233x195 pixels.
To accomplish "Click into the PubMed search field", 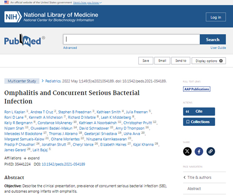I will pyautogui.click(x=132, y=39).
